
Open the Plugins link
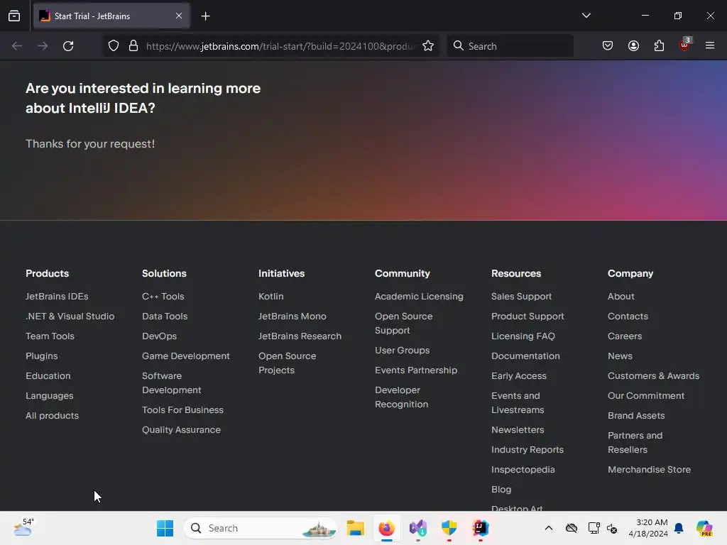[x=42, y=356]
